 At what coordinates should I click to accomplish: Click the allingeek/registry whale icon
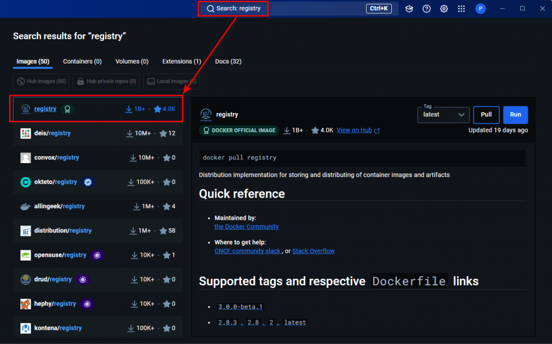pos(25,207)
